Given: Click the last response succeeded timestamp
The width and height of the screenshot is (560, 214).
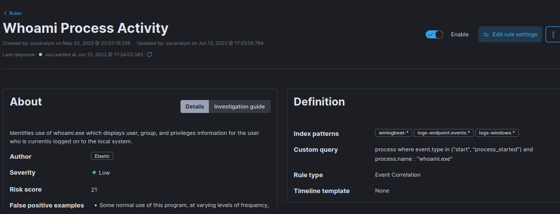Looking at the screenshot, I should point(94,55).
